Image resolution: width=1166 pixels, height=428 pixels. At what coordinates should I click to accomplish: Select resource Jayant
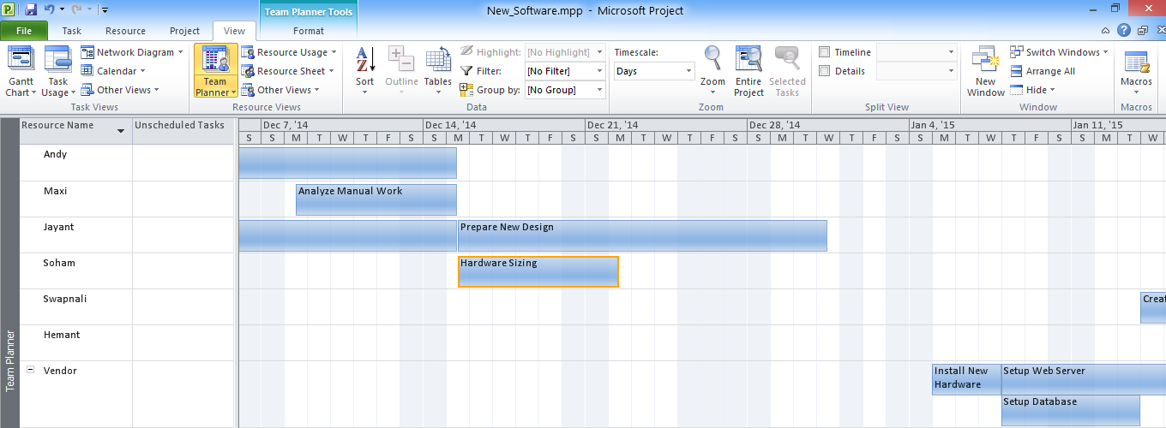tap(58, 227)
